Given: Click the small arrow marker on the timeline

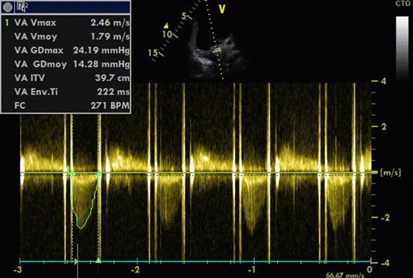Looking at the screenshot, I should click(x=77, y=261).
